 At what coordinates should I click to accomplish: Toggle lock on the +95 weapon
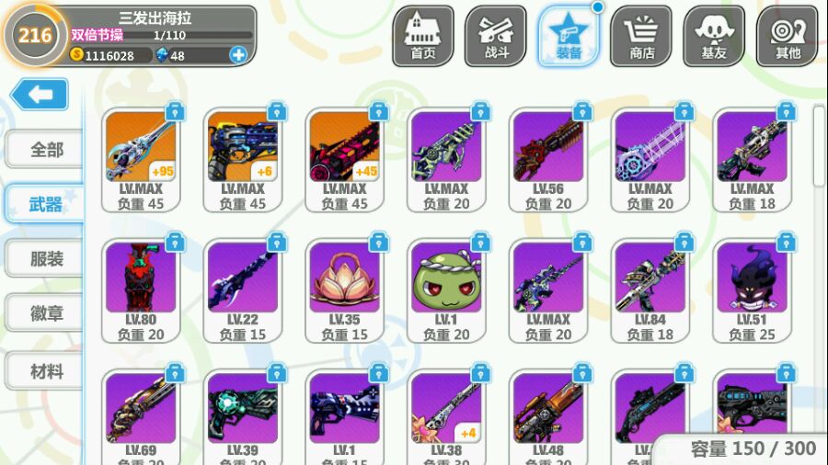click(175, 111)
